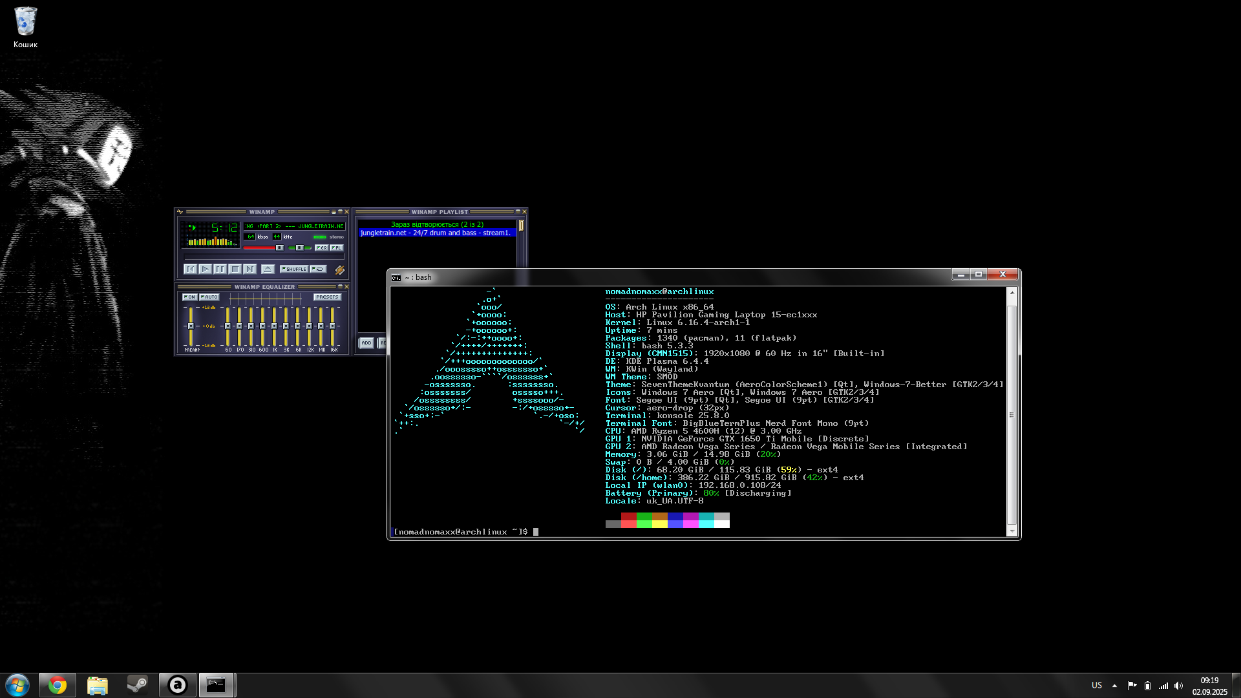Toggle the repeat button in Winamp
The width and height of the screenshot is (1241, 698).
coord(319,269)
